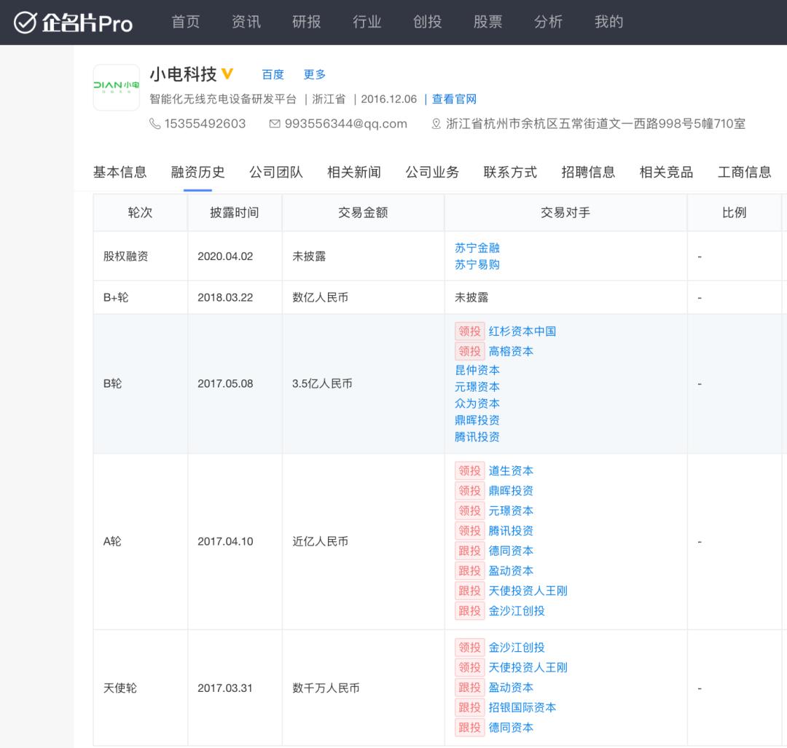Click the phone number 15355492603
787x748 pixels.
coord(205,124)
